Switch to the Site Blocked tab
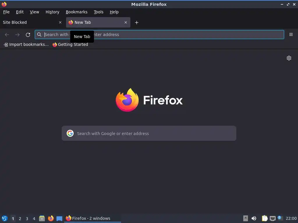 [32, 22]
